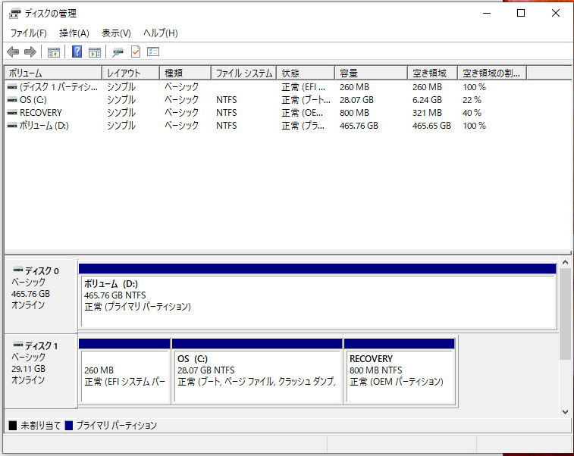Screen dimensions: 574x456
Task: Sort by the 種類 column header
Action: pos(185,73)
